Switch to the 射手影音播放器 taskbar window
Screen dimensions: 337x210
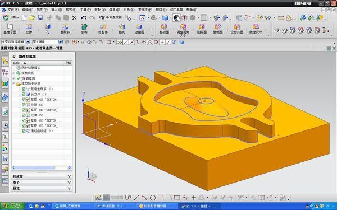pyautogui.click(x=157, y=206)
